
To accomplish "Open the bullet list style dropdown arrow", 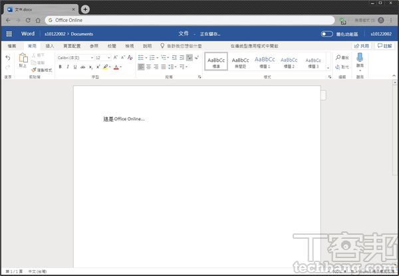I will coord(146,58).
